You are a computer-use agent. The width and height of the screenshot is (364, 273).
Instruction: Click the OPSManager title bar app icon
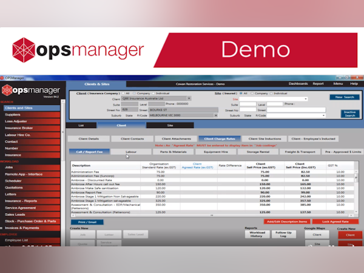click(2, 78)
